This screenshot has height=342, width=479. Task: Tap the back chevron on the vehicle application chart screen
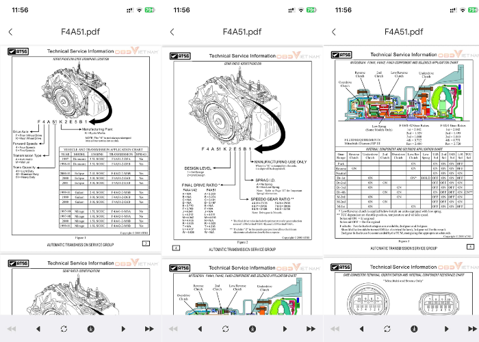(x=11, y=31)
